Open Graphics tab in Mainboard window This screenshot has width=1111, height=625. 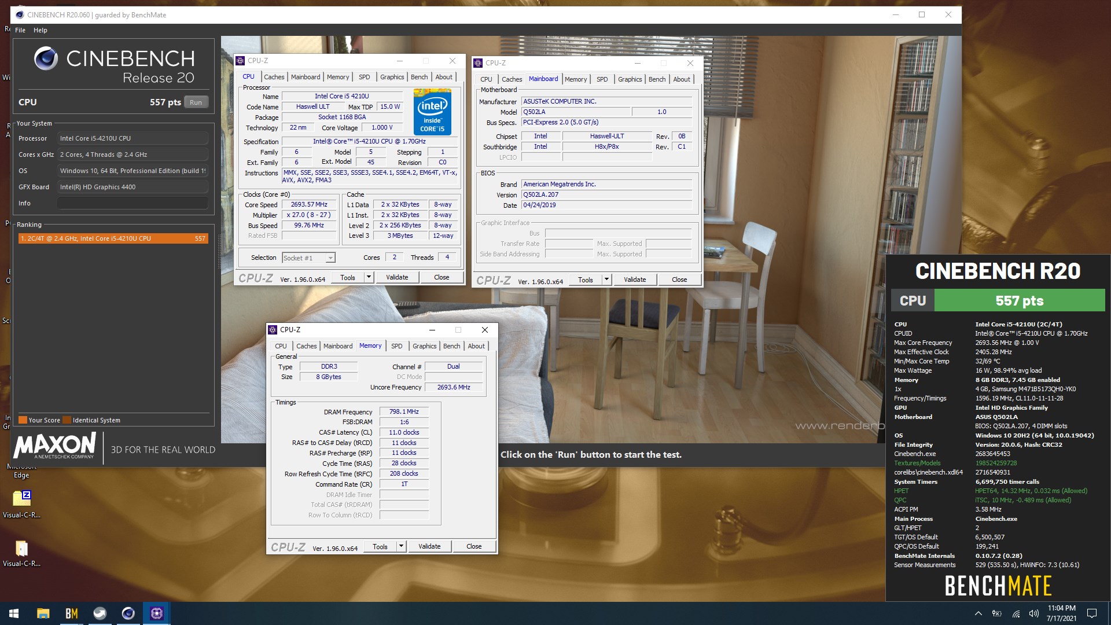pos(630,79)
